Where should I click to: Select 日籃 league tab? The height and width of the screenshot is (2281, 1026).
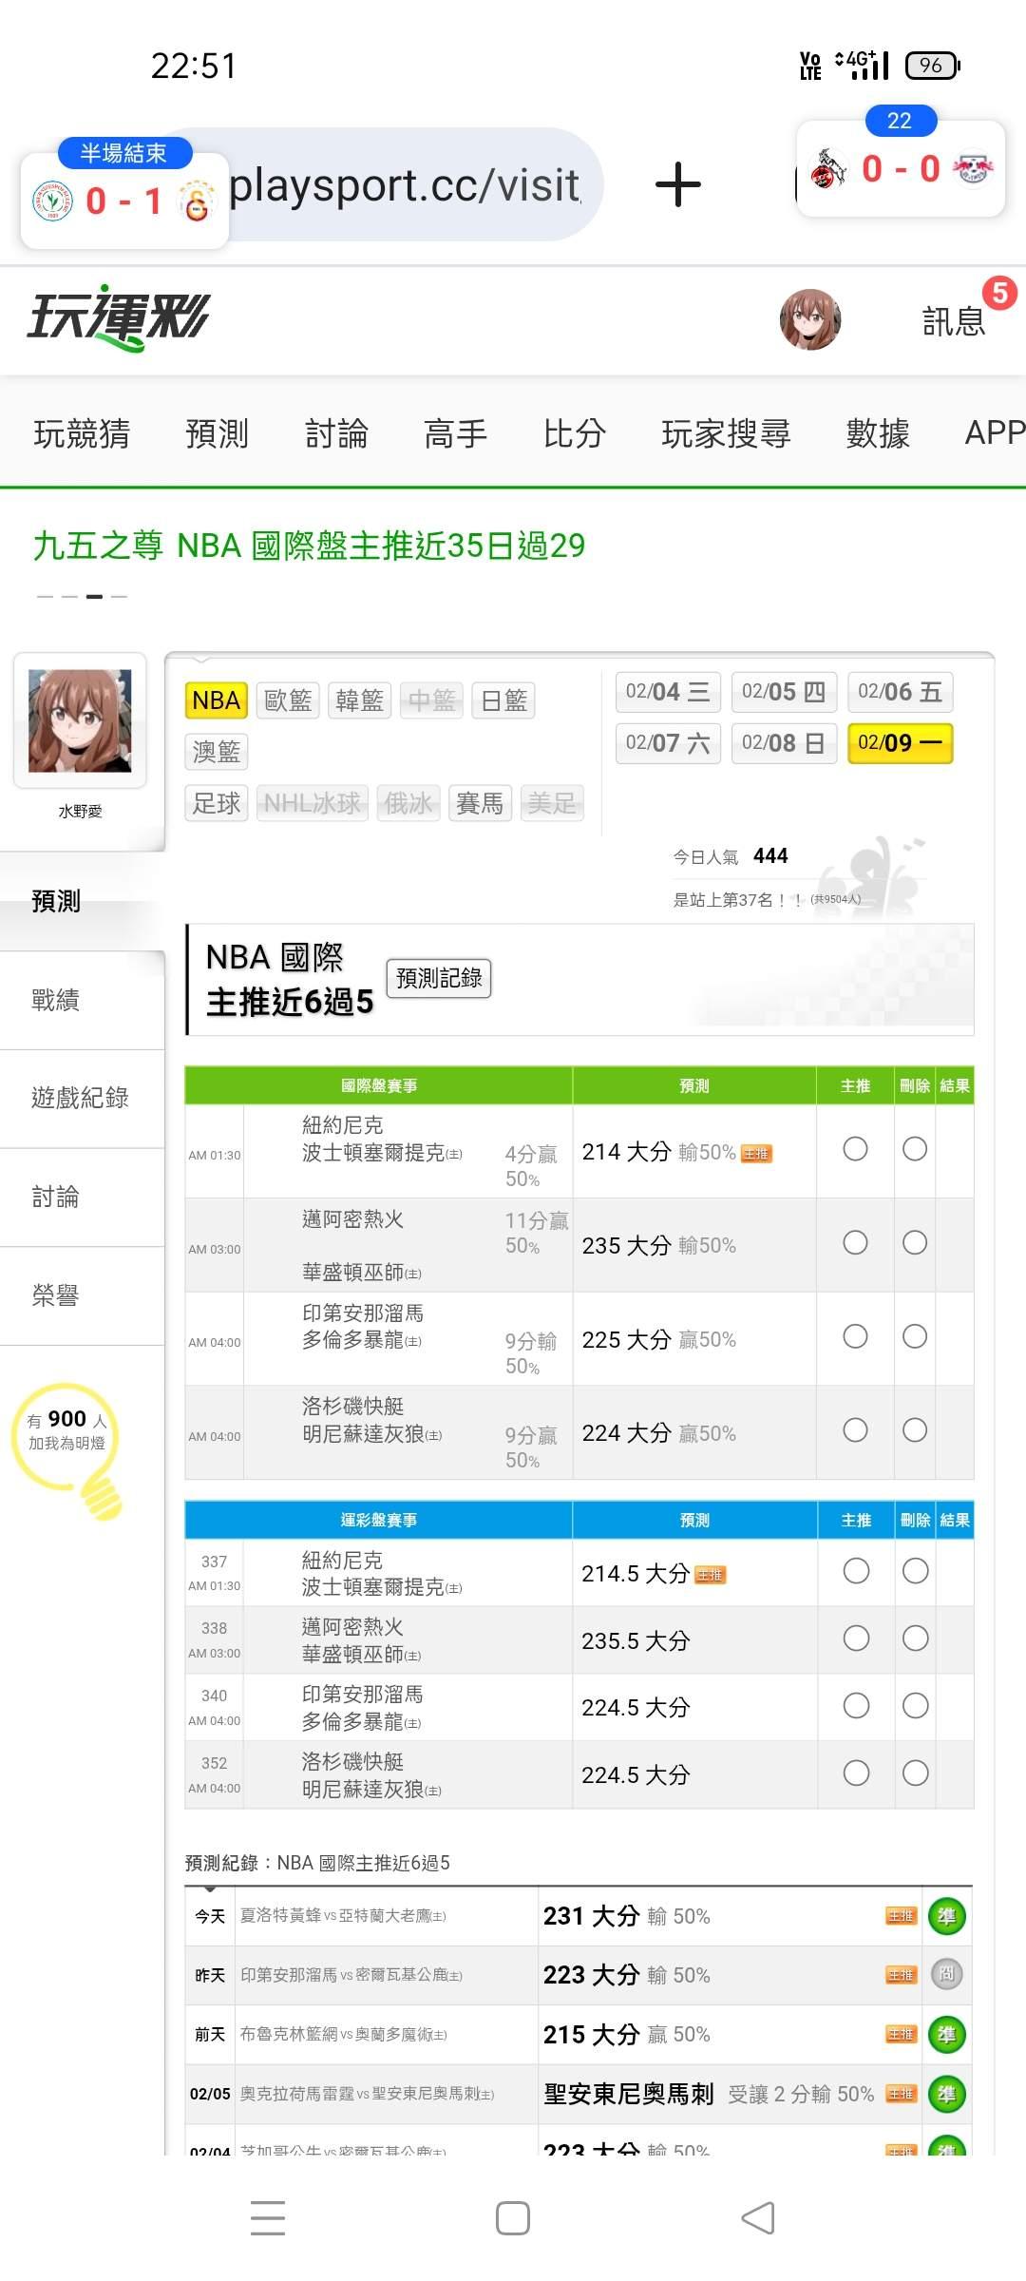[x=503, y=700]
